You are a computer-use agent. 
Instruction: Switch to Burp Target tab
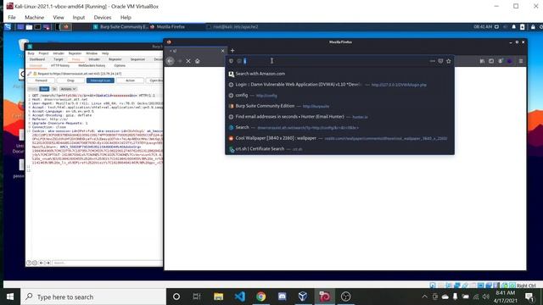coord(59,59)
